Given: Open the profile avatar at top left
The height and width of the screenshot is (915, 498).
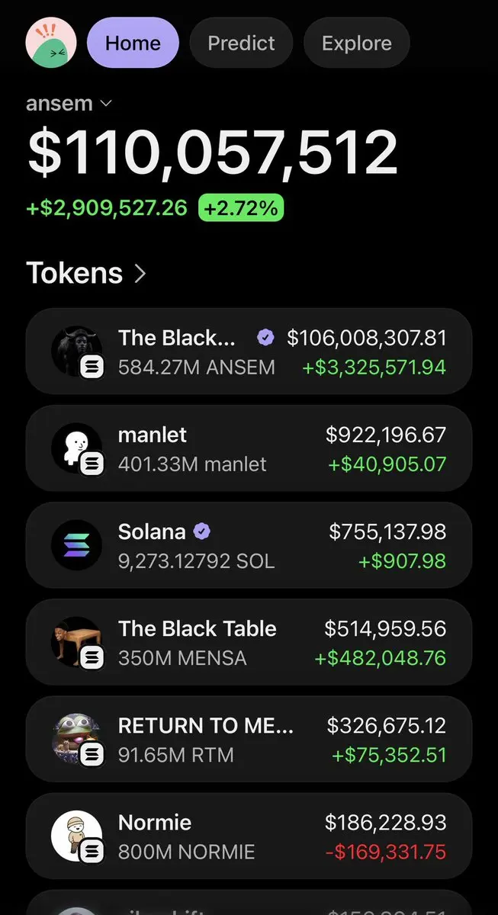Looking at the screenshot, I should pyautogui.click(x=51, y=42).
